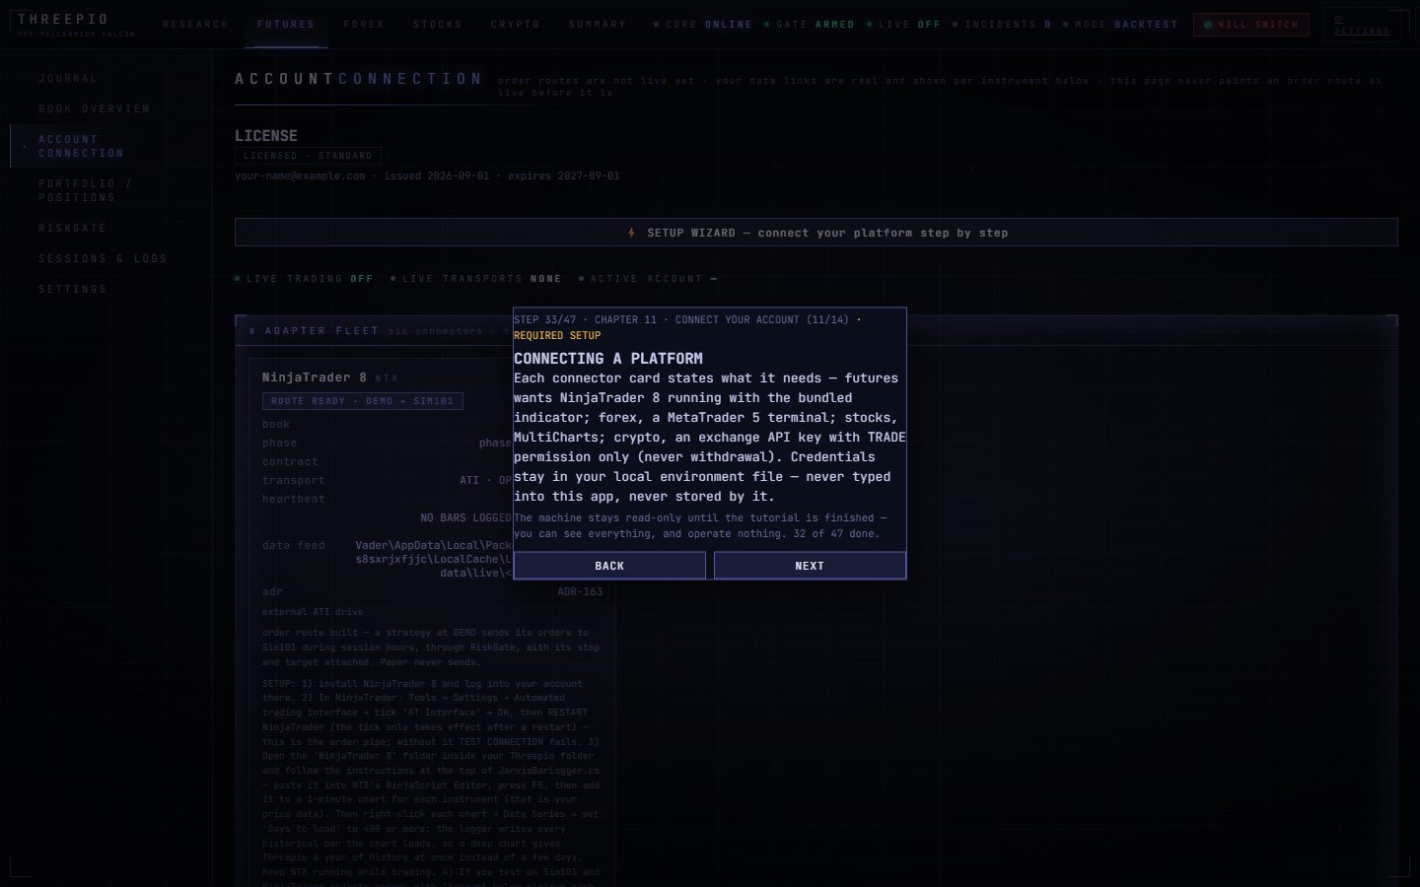Open the Research tab
Viewport: 1420px width, 887px height.
pos(195,25)
